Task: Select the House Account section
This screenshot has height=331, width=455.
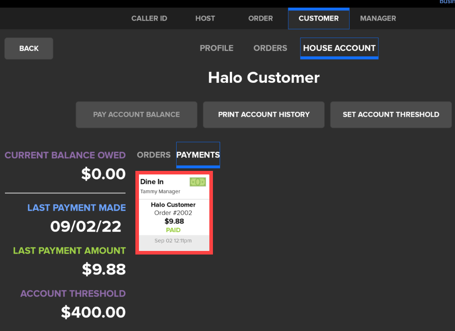Action: (x=339, y=48)
